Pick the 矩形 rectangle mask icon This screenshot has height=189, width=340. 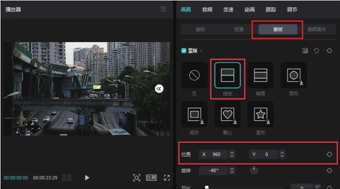coord(194,114)
